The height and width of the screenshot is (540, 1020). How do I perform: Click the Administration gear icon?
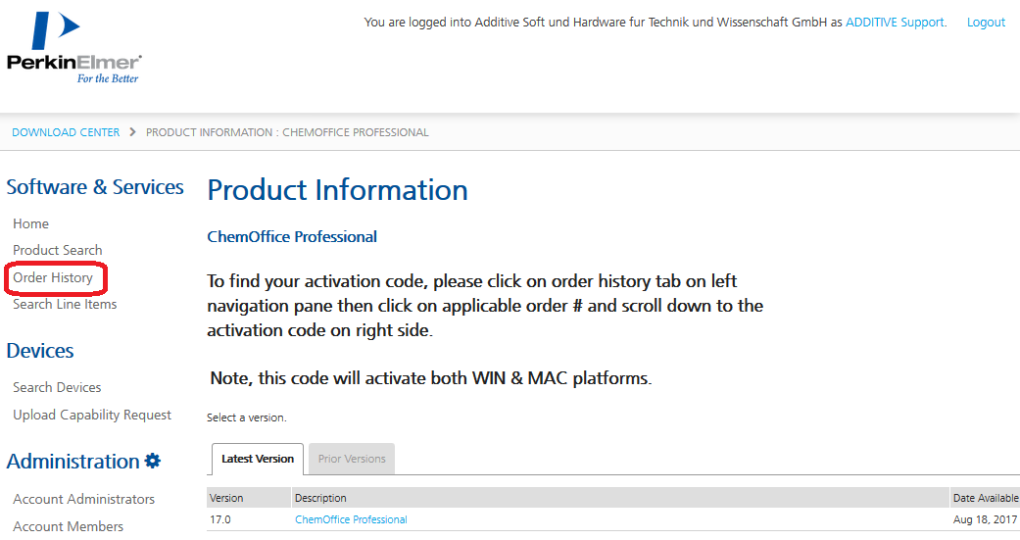(x=153, y=461)
